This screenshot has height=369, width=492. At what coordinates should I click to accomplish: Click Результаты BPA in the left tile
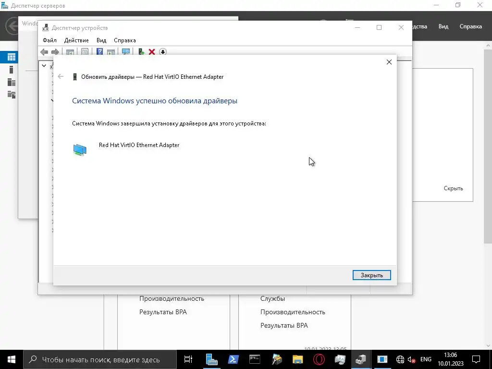[163, 312]
